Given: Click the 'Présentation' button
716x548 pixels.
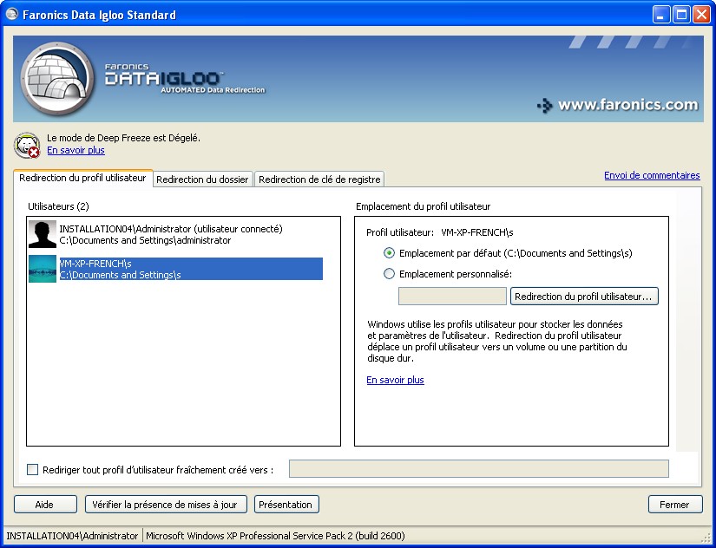Looking at the screenshot, I should 286,504.
